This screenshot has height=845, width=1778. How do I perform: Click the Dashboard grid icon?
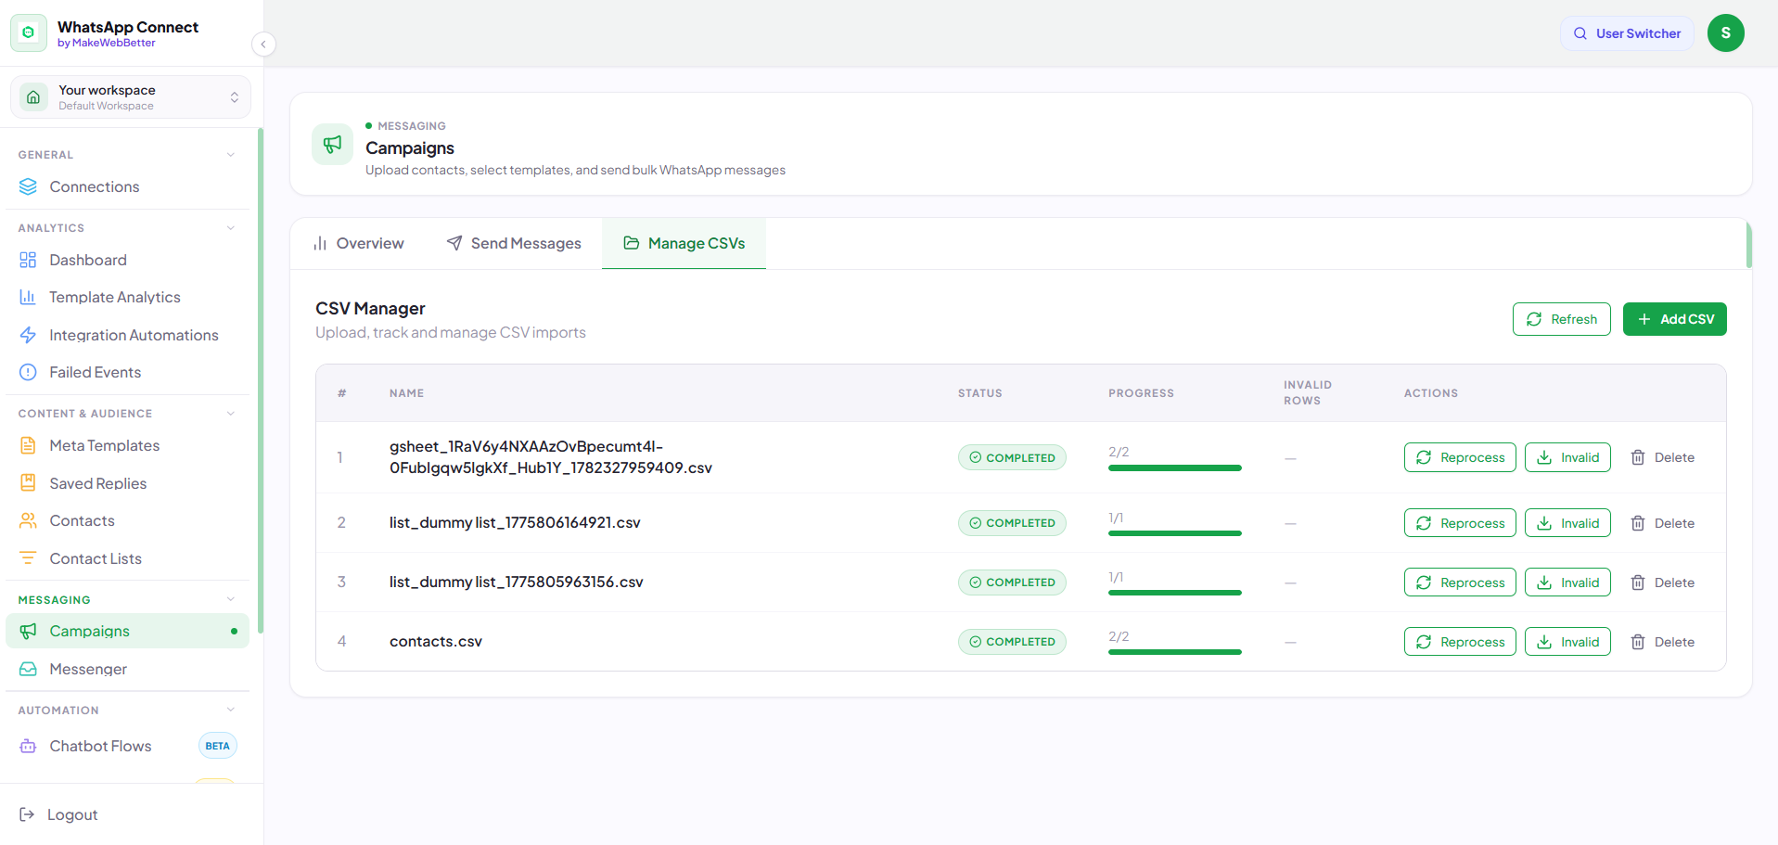29,260
